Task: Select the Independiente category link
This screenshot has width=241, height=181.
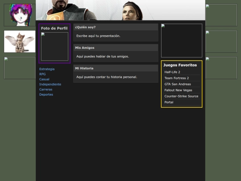Action: click(x=50, y=84)
